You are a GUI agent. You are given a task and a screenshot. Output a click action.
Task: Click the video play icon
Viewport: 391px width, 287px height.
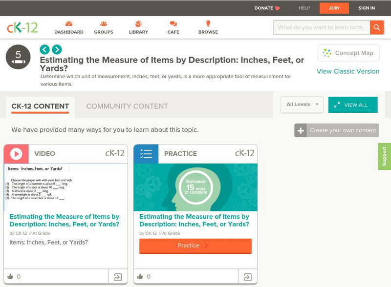tap(16, 154)
